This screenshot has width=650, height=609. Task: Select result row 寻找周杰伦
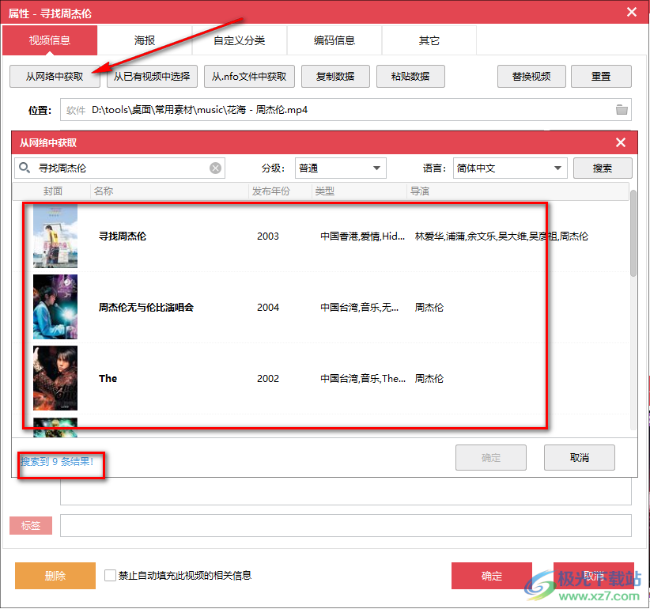[321, 236]
